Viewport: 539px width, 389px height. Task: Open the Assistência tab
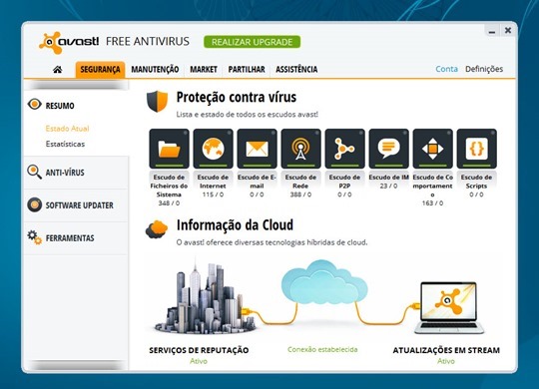click(296, 70)
